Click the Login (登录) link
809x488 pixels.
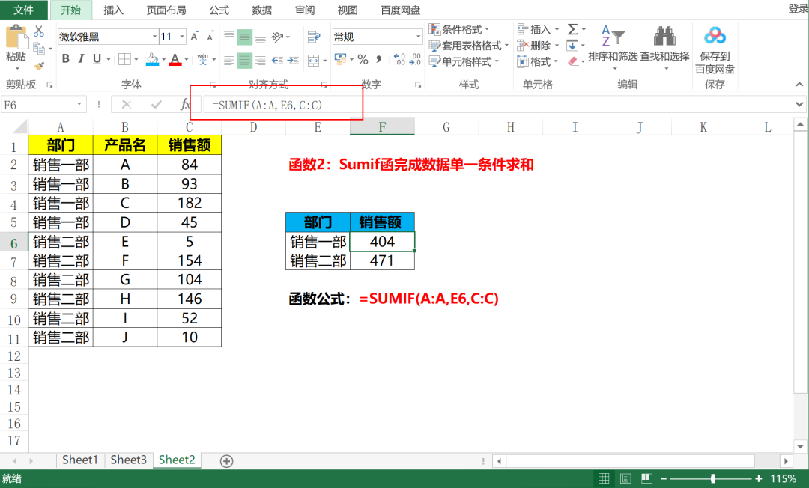798,9
